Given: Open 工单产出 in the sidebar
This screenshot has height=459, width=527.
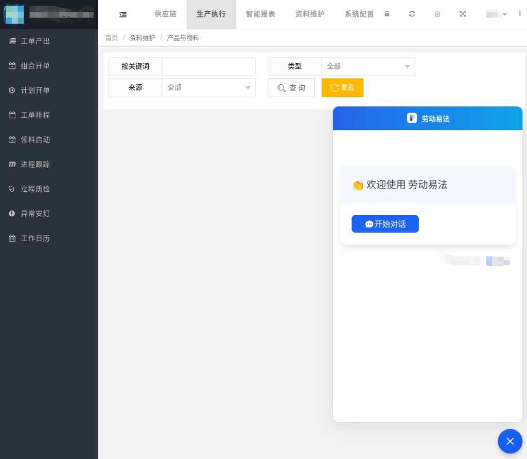Looking at the screenshot, I should point(35,41).
